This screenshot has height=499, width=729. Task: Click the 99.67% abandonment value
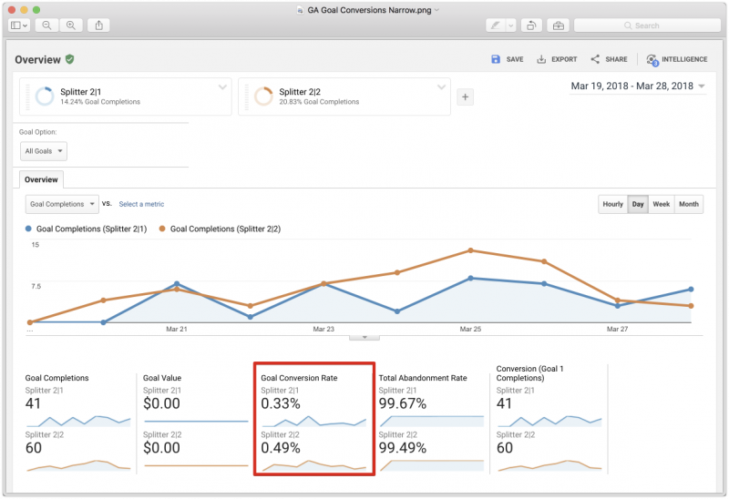coord(402,403)
